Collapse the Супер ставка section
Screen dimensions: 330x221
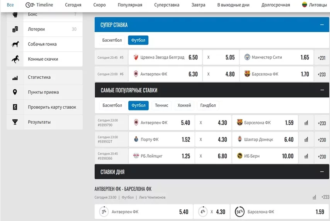tap(322, 25)
